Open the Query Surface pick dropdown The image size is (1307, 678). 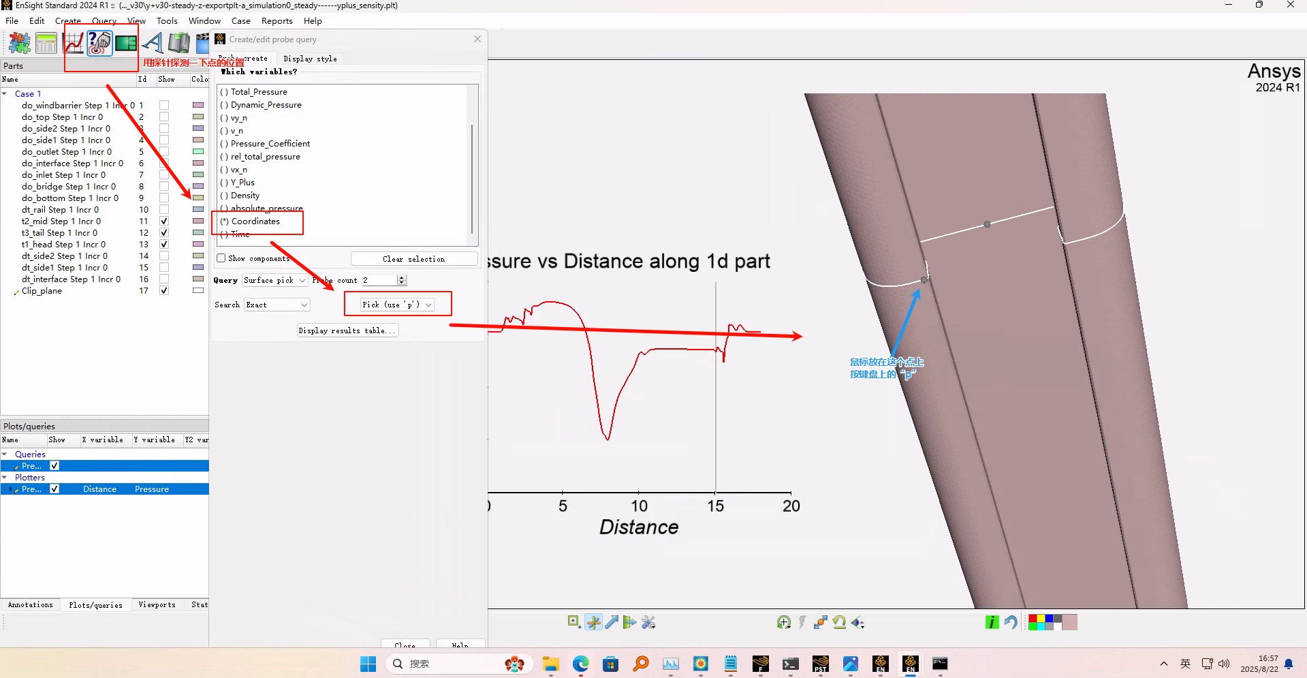(x=274, y=280)
